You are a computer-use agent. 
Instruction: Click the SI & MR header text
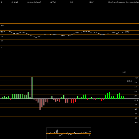click(15, 2)
